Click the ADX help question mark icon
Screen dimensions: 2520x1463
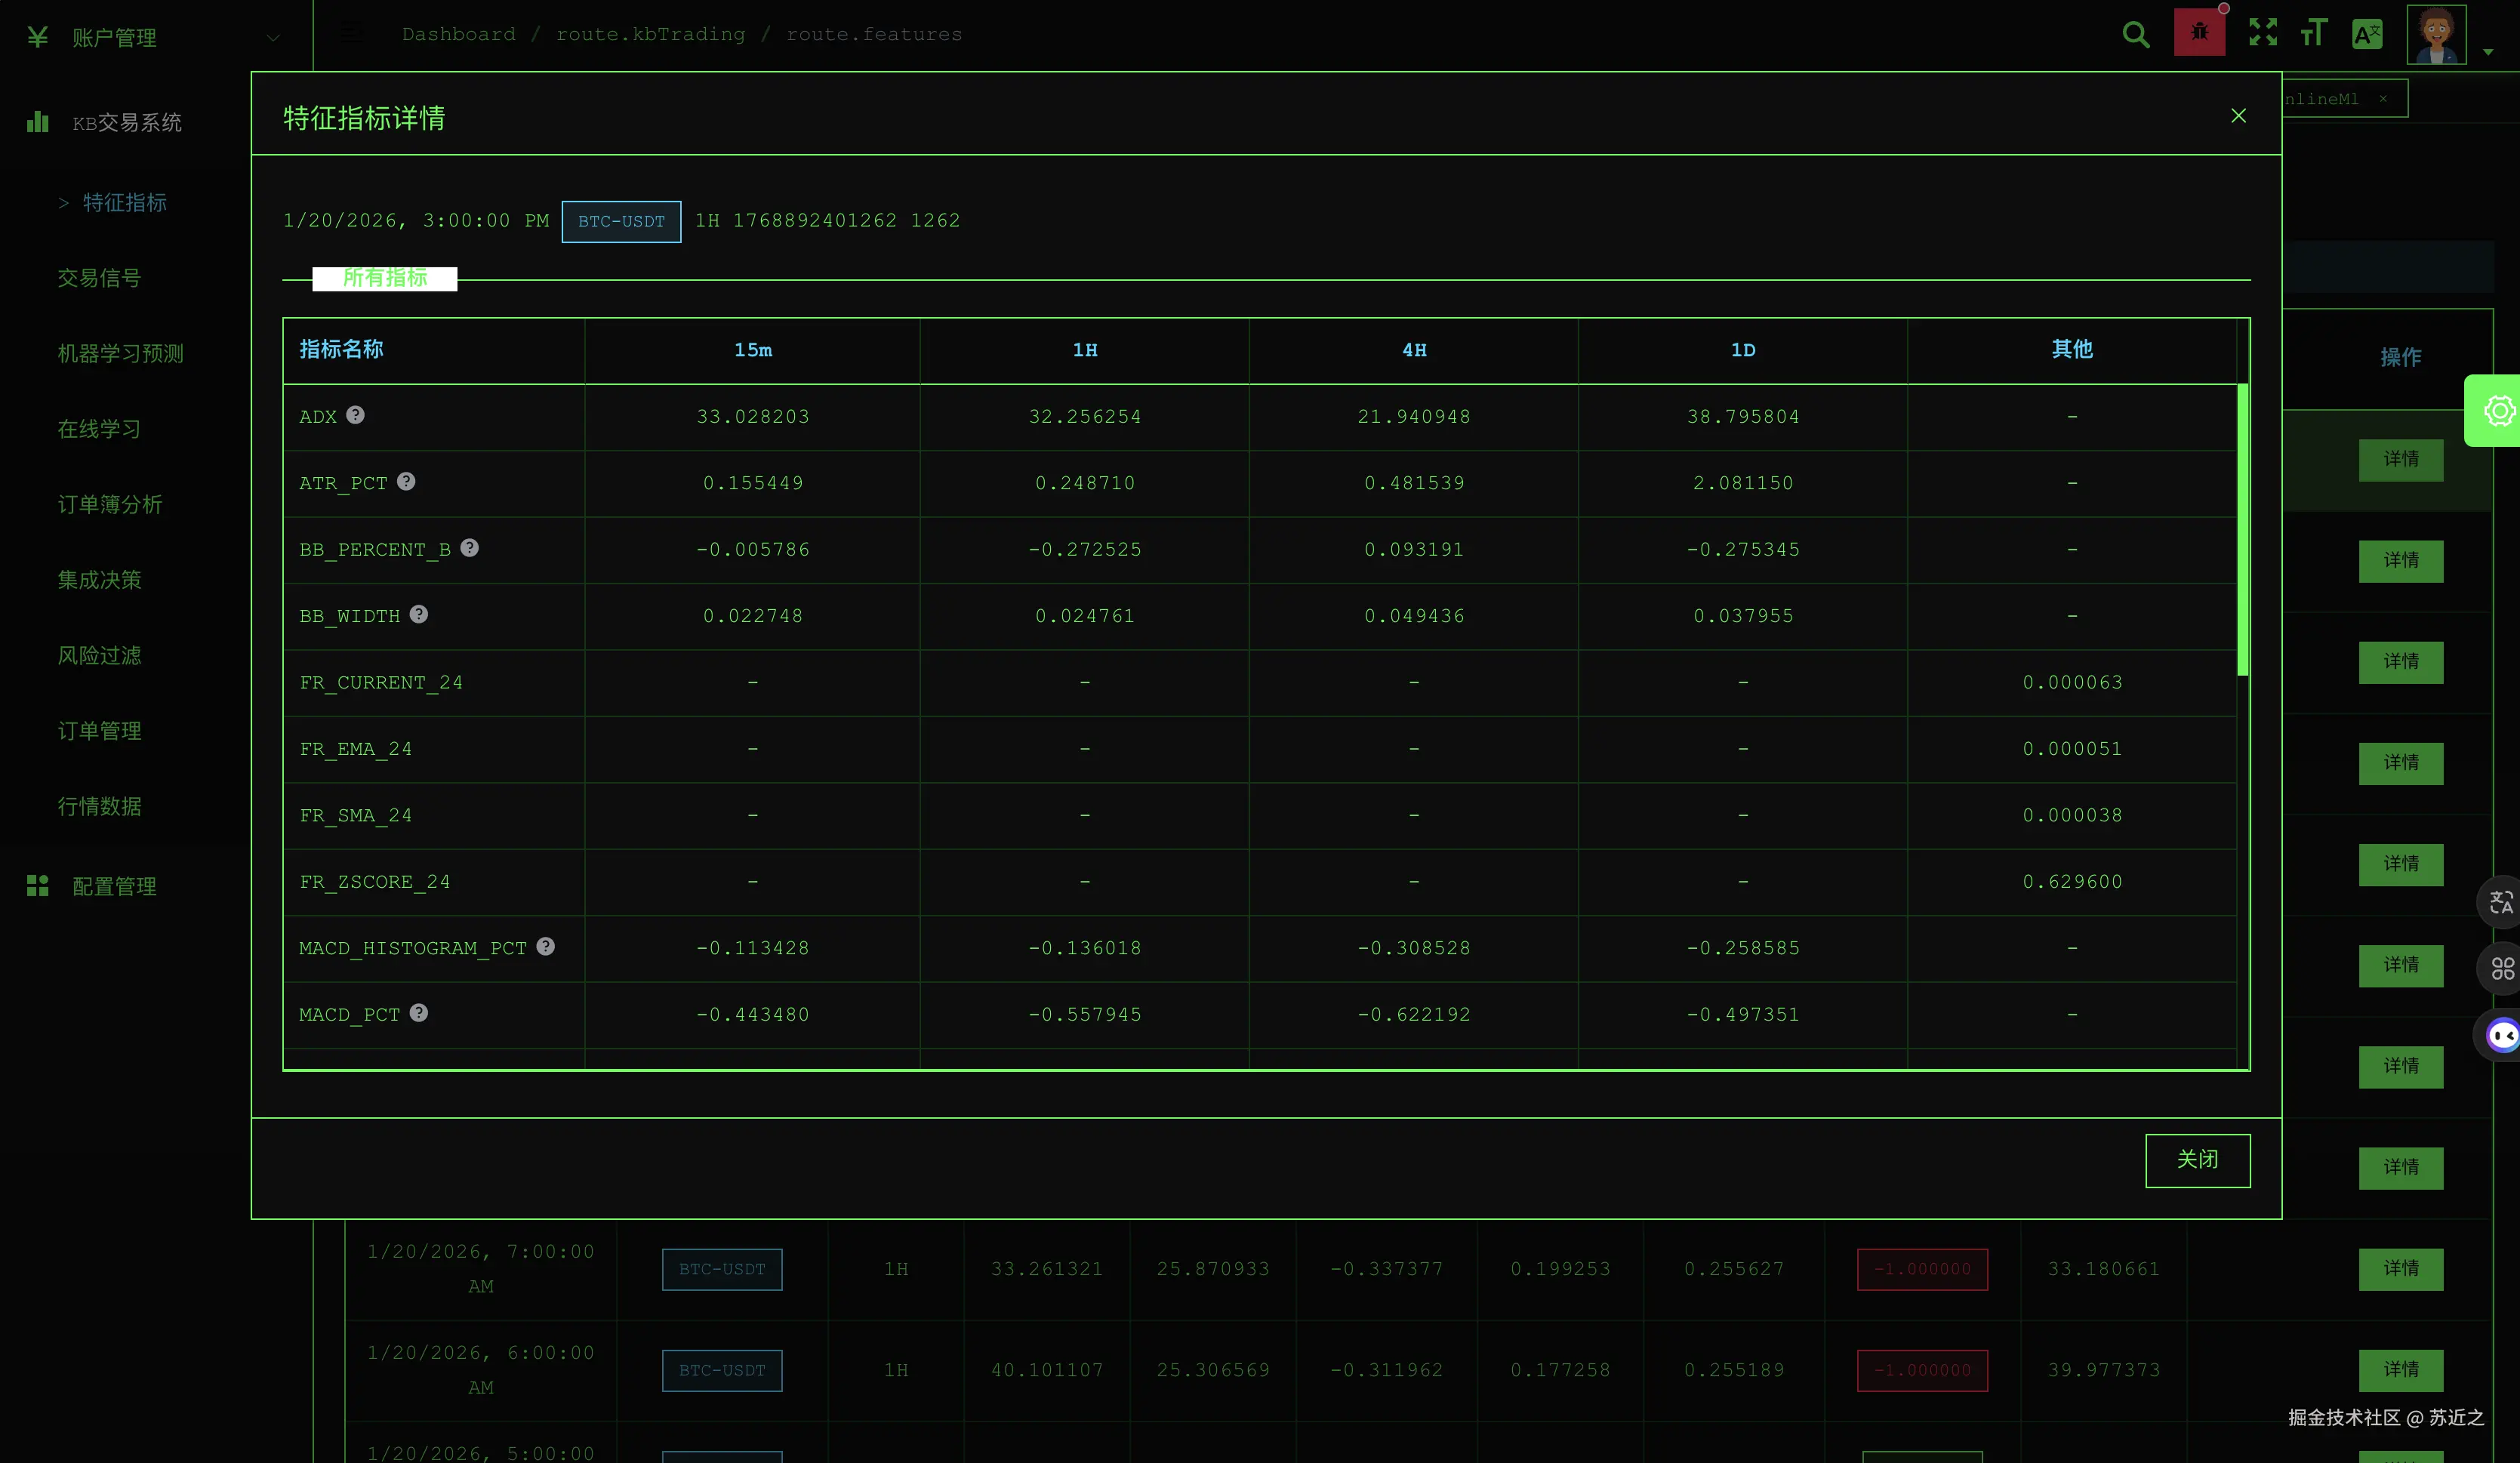pos(356,415)
